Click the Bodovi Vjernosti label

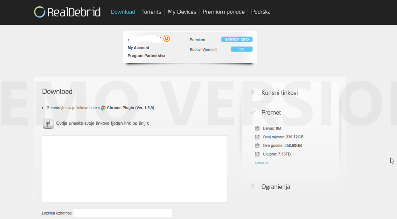tap(204, 50)
